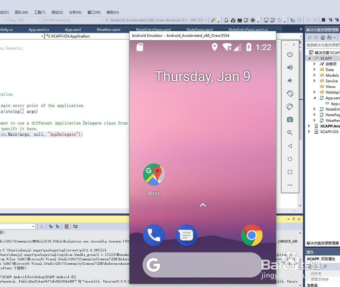Click the emulator date Thursday, Jan 9
The image size is (340, 287).
coord(203,76)
